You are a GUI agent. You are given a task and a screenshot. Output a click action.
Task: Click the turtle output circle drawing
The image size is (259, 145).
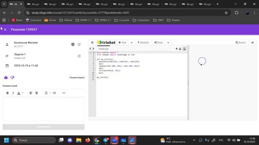[x=202, y=61]
